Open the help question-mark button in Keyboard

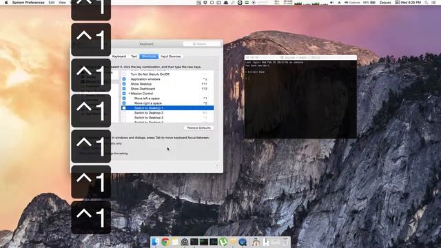click(x=217, y=165)
